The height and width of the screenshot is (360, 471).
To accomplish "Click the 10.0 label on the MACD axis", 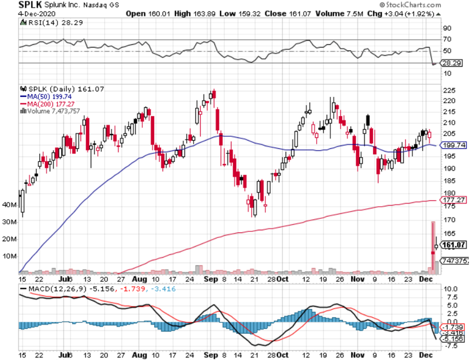I will pos(450,289).
